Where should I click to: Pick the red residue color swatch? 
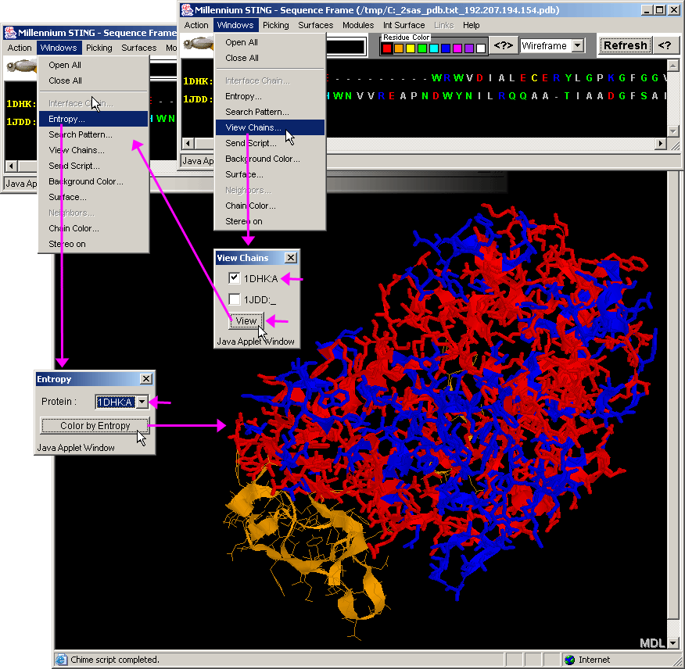(x=387, y=48)
